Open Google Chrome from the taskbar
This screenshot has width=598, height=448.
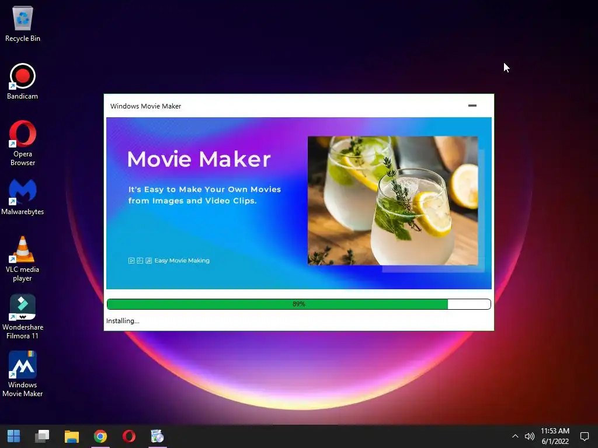pyautogui.click(x=100, y=436)
